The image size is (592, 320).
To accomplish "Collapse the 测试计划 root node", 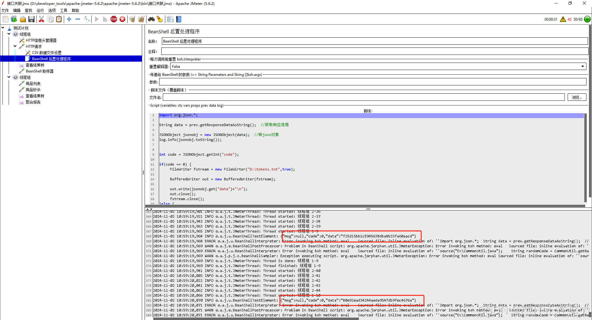I will point(3,28).
